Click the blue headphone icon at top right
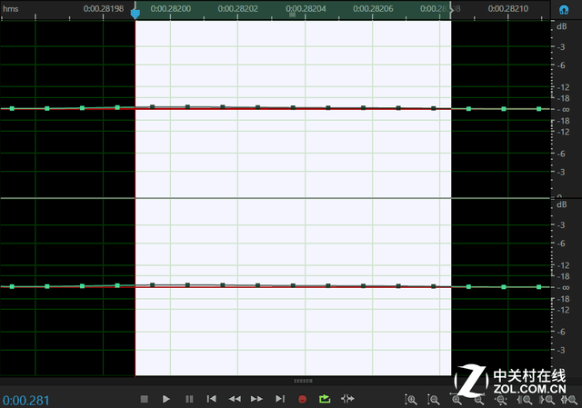The image size is (582, 408). [563, 8]
